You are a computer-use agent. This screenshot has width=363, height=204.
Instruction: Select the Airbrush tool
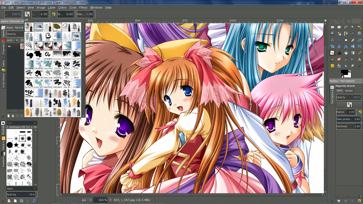click(x=346, y=59)
